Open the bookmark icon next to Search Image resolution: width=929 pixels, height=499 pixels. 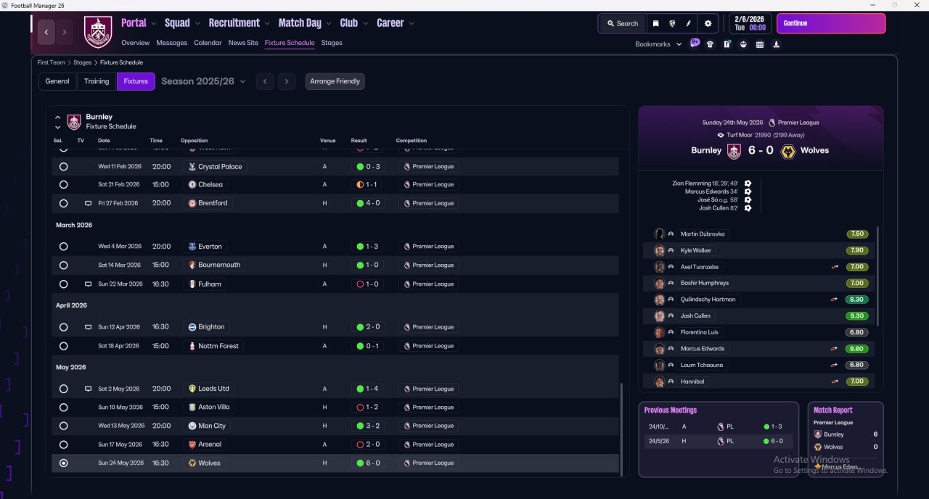[656, 23]
